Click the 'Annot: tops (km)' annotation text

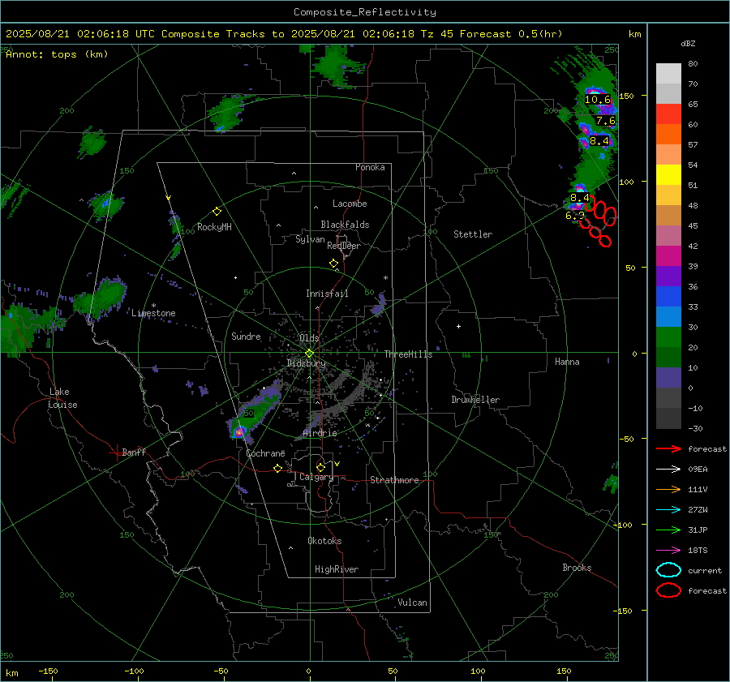tap(58, 54)
